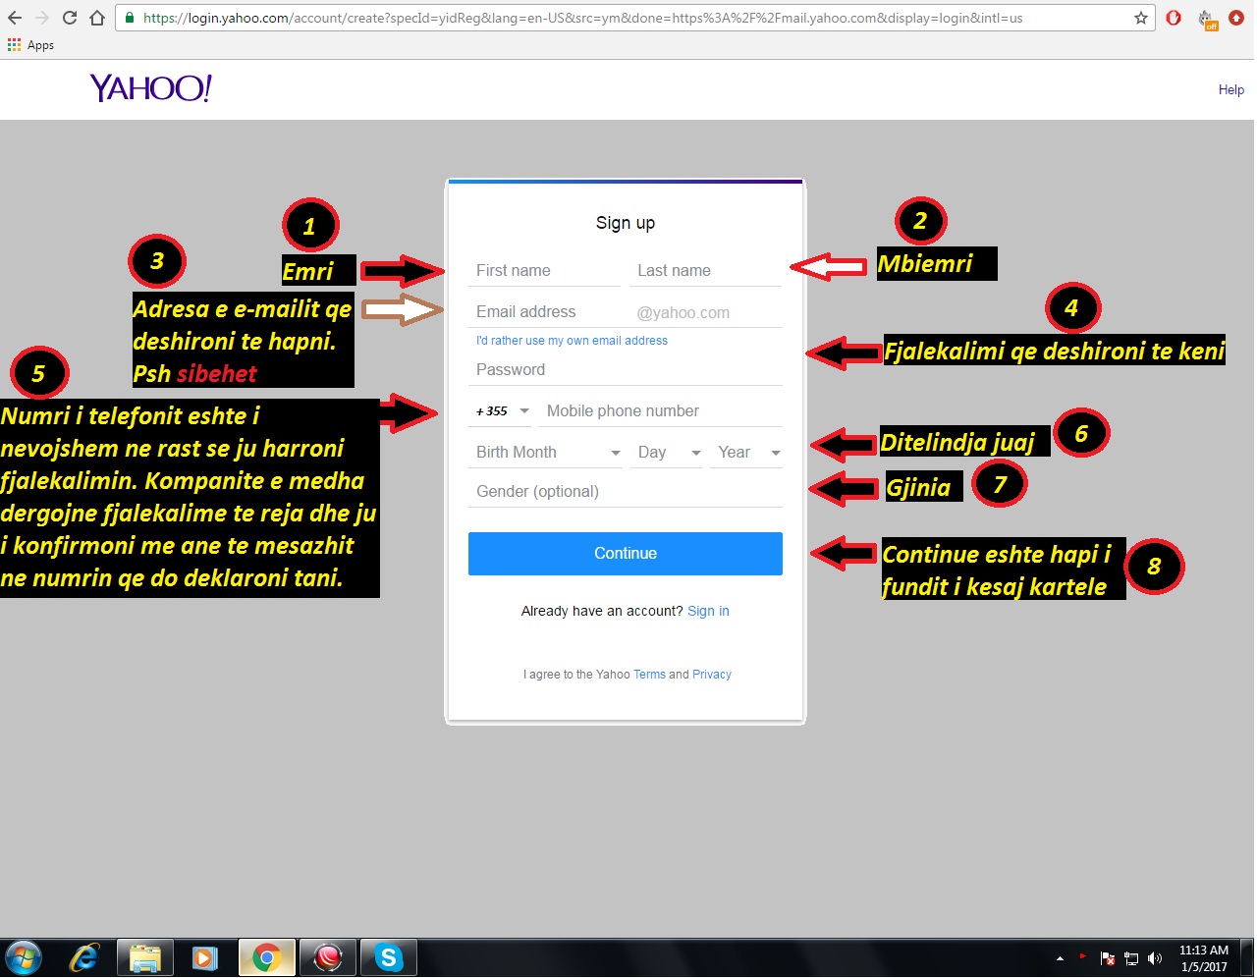
Task: Click the browser forward arrow
Action: (42, 18)
